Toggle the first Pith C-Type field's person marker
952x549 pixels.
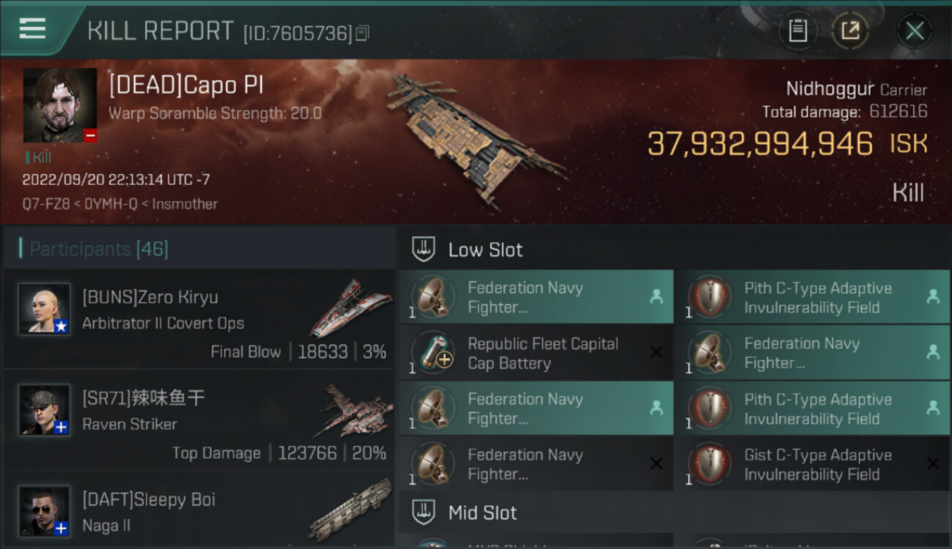932,296
